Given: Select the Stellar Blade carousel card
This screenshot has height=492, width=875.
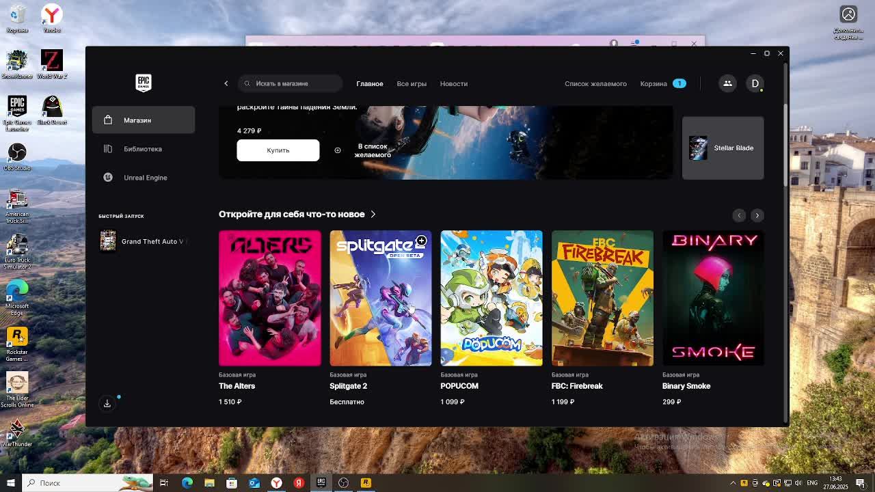Looking at the screenshot, I should [723, 148].
